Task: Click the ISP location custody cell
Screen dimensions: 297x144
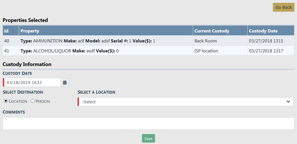Action: pos(206,51)
